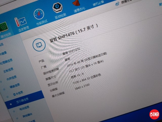Select 显示器信息 in the sidebar
This screenshot has width=162, height=122.
pyautogui.click(x=23, y=101)
